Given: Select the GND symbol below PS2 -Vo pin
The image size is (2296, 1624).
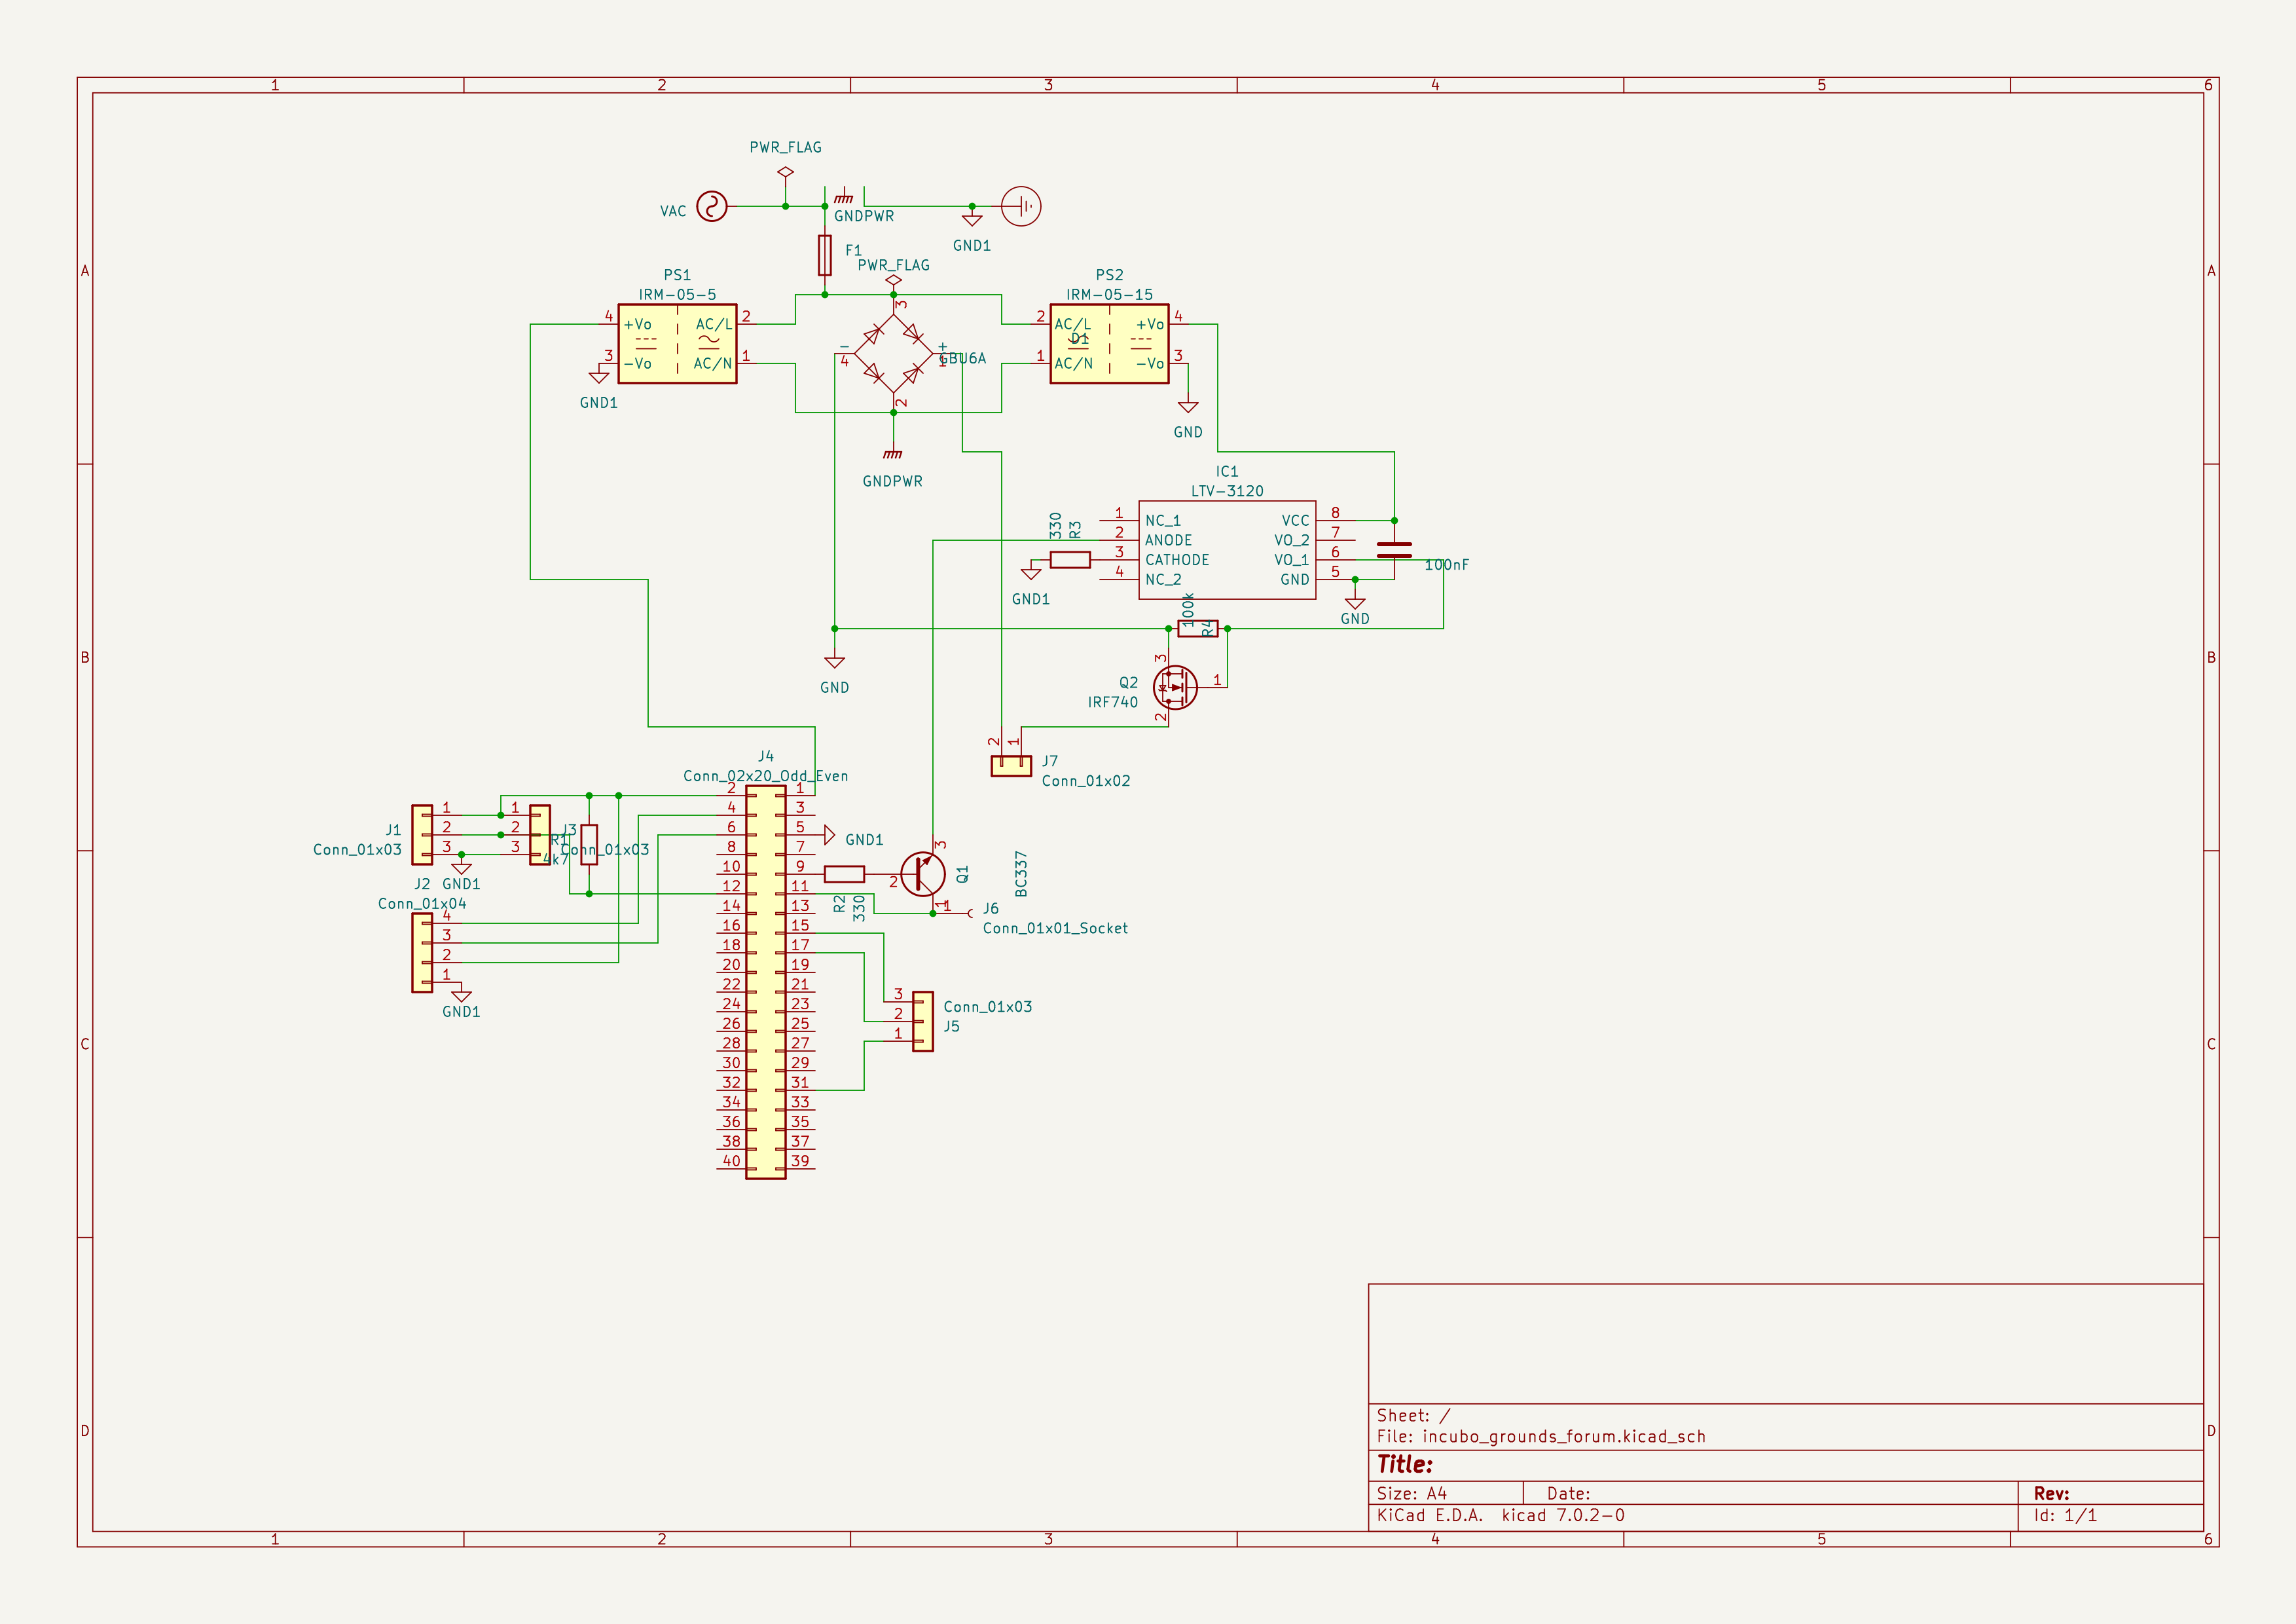Looking at the screenshot, I should pos(1188,407).
